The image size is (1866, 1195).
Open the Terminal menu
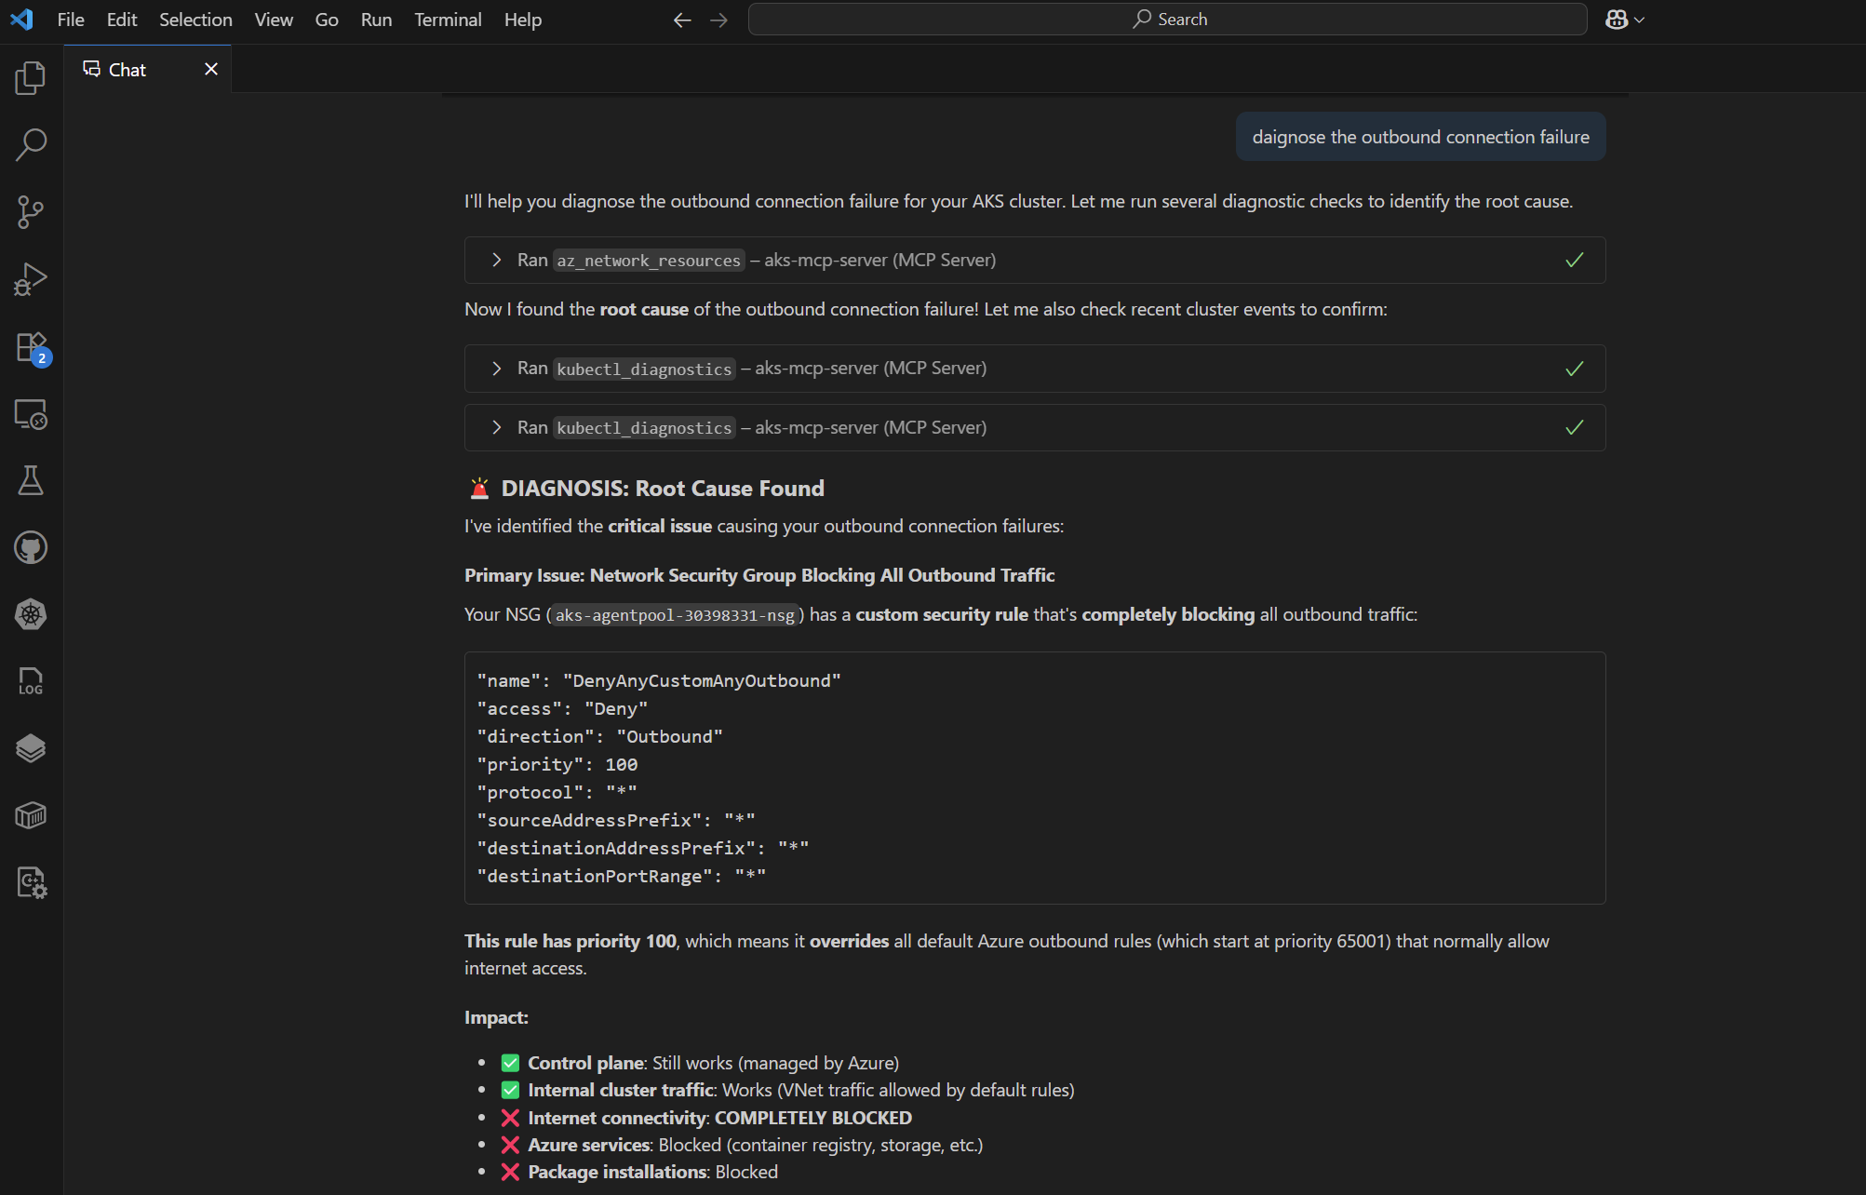point(448,20)
